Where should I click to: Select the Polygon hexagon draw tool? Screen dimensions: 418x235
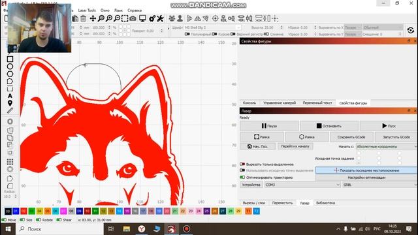pyautogui.click(x=10, y=74)
